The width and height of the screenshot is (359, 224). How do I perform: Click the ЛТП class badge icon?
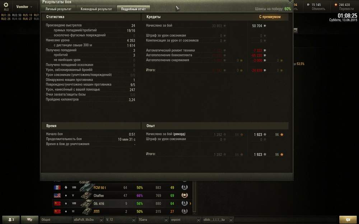(185, 211)
